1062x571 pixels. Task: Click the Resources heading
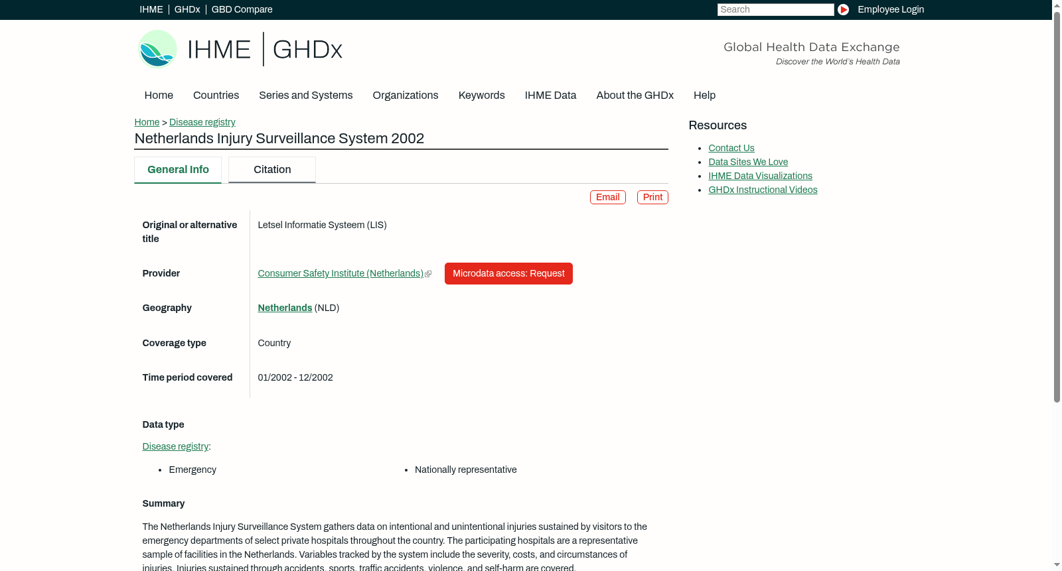coord(718,125)
